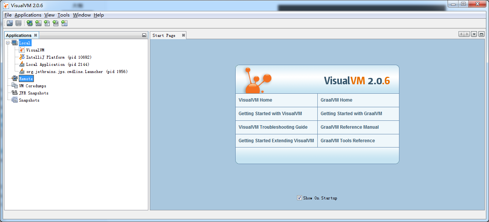Open the document list dropdown arrow
The height and width of the screenshot is (222, 489).
(x=474, y=34)
